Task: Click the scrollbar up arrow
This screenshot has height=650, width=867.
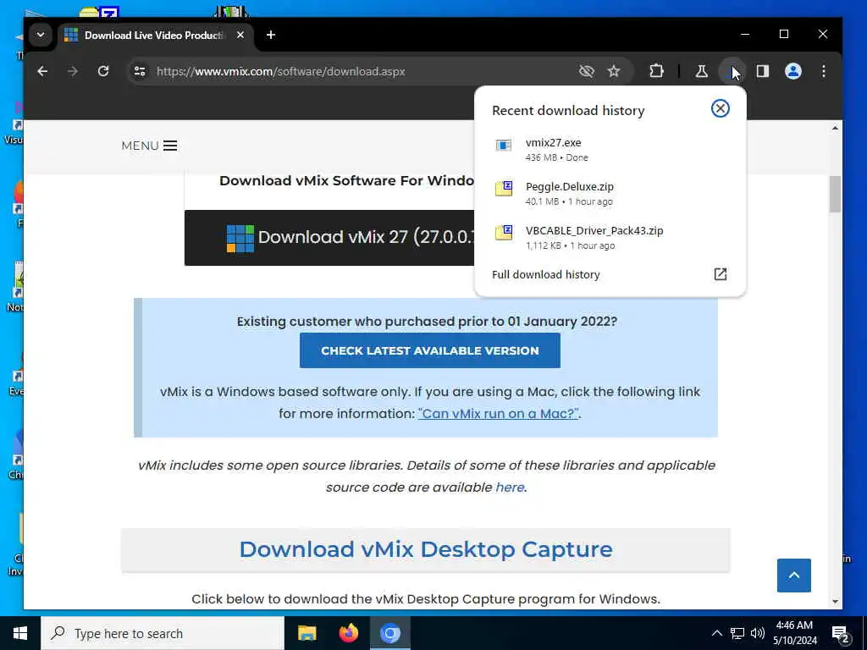Action: [835, 129]
